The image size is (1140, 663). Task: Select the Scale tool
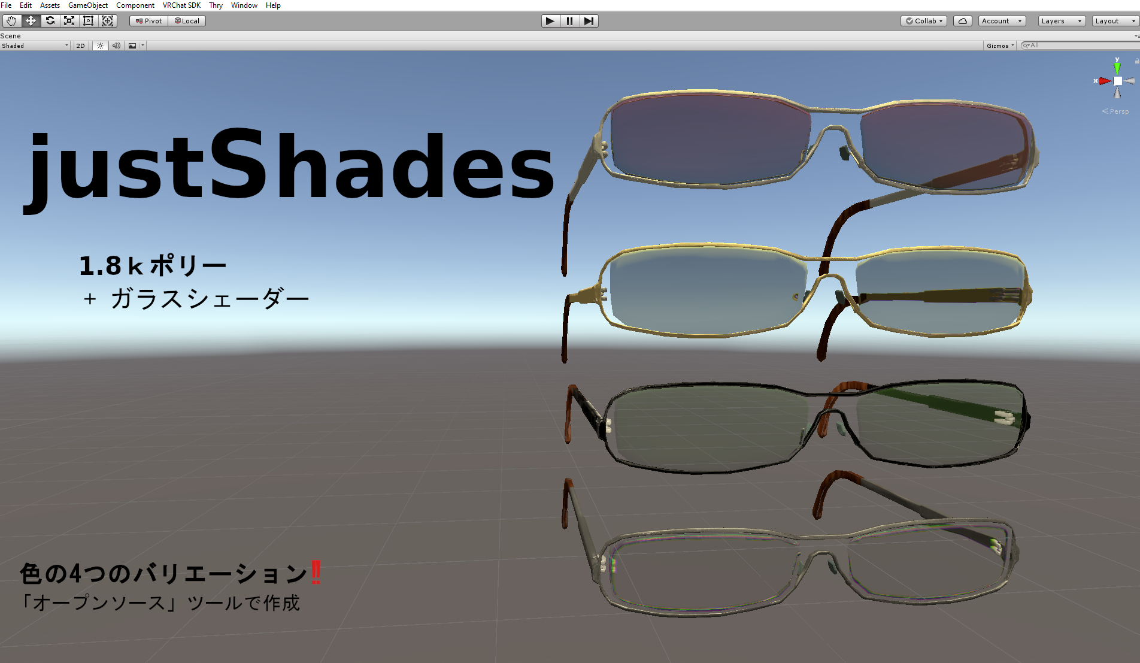[x=69, y=20]
